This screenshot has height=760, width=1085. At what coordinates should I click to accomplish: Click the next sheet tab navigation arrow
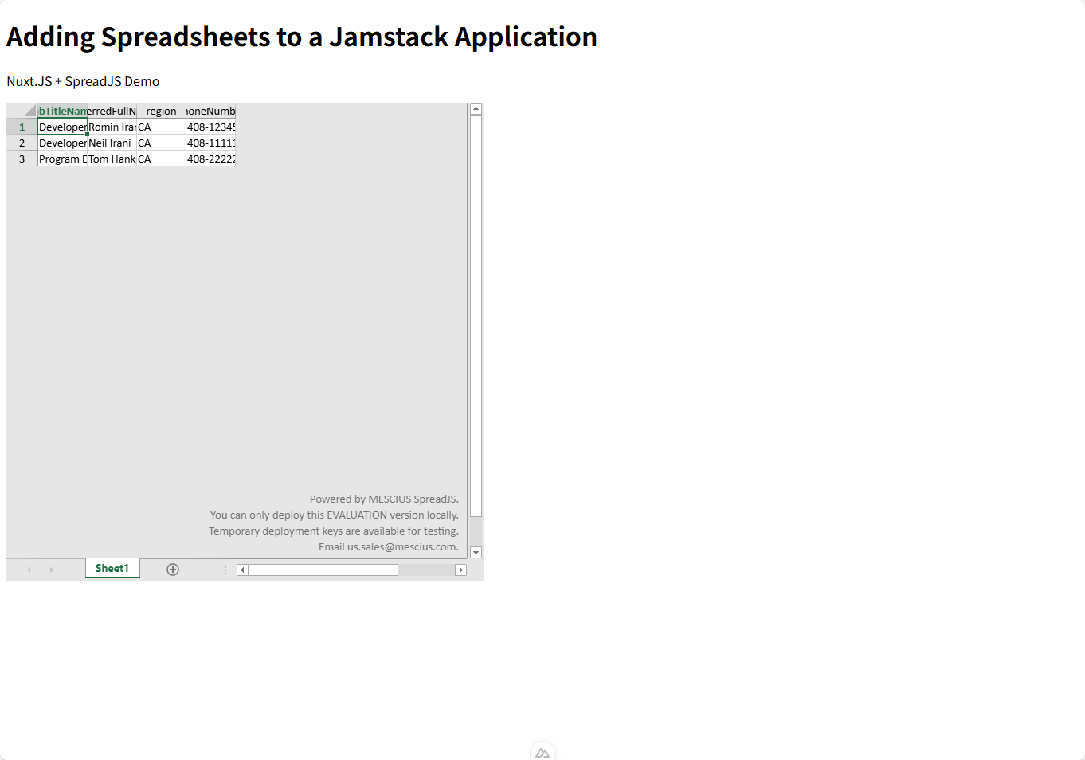[52, 570]
